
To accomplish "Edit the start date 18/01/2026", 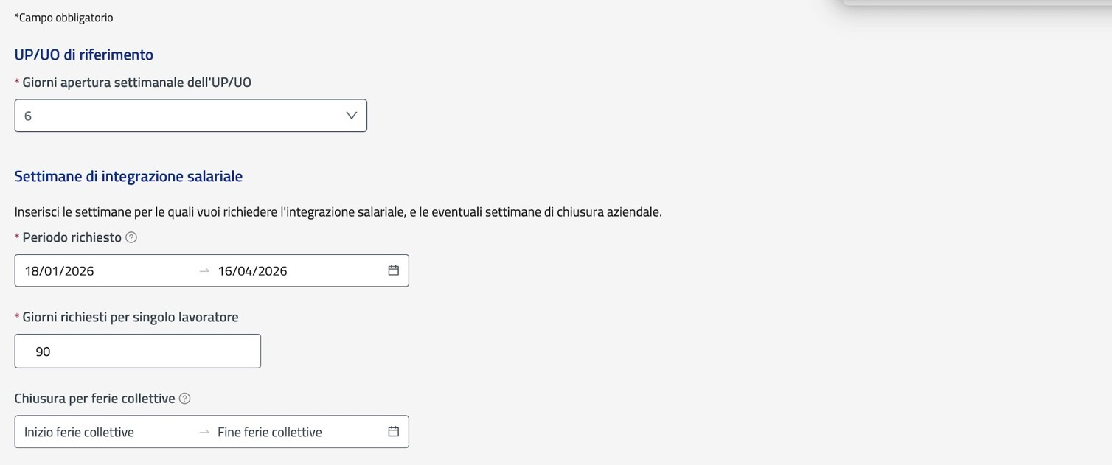I will (60, 270).
